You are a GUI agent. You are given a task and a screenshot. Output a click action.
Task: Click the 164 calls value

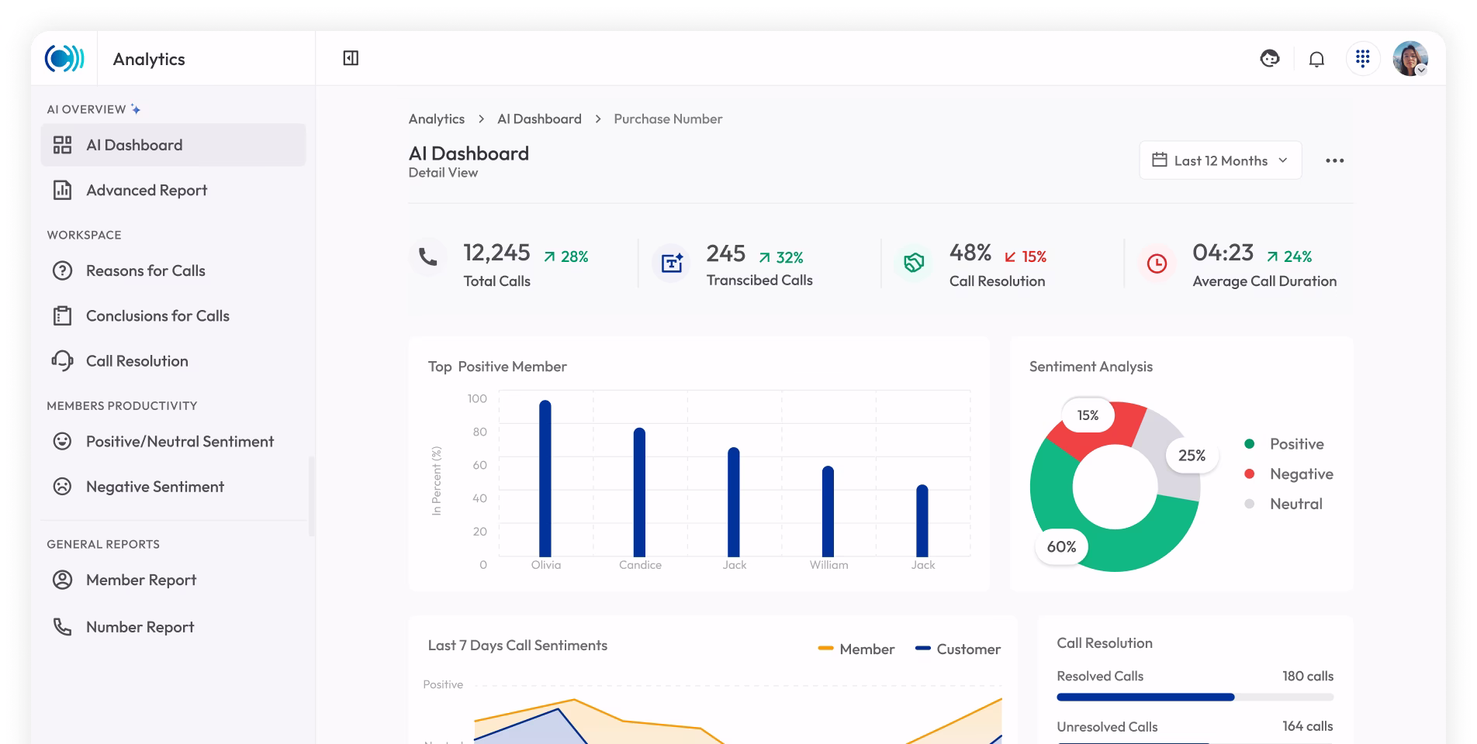[1308, 726]
